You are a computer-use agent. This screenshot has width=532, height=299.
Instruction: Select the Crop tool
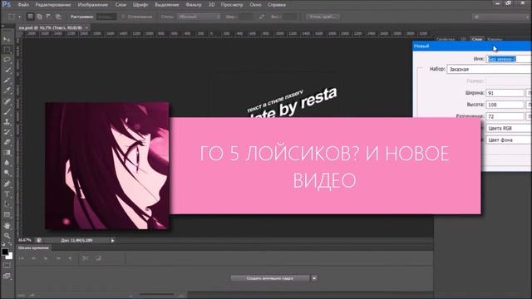pyautogui.click(x=7, y=81)
